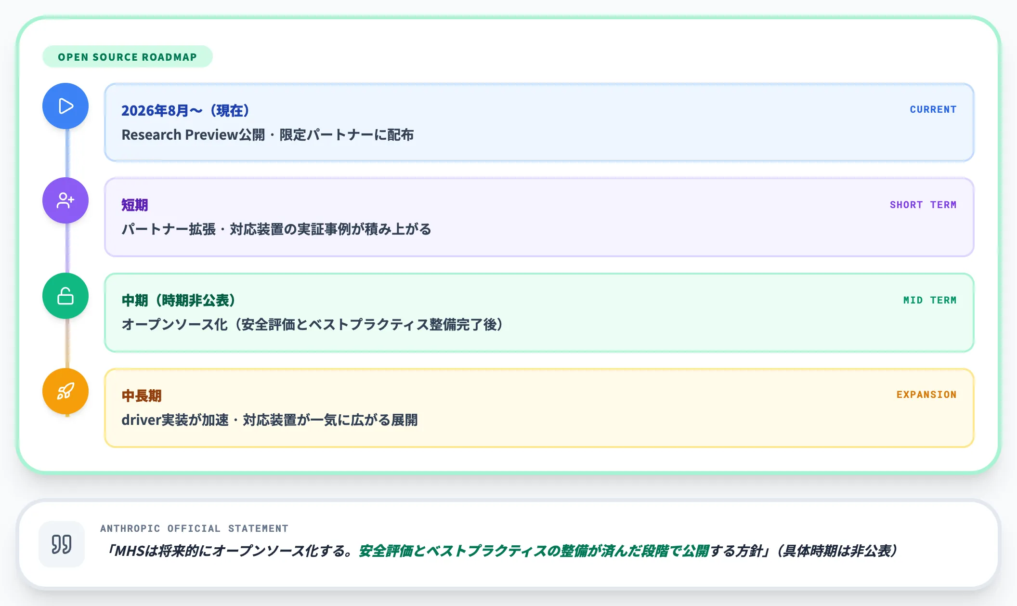Select the EXPANSION label

pos(926,395)
